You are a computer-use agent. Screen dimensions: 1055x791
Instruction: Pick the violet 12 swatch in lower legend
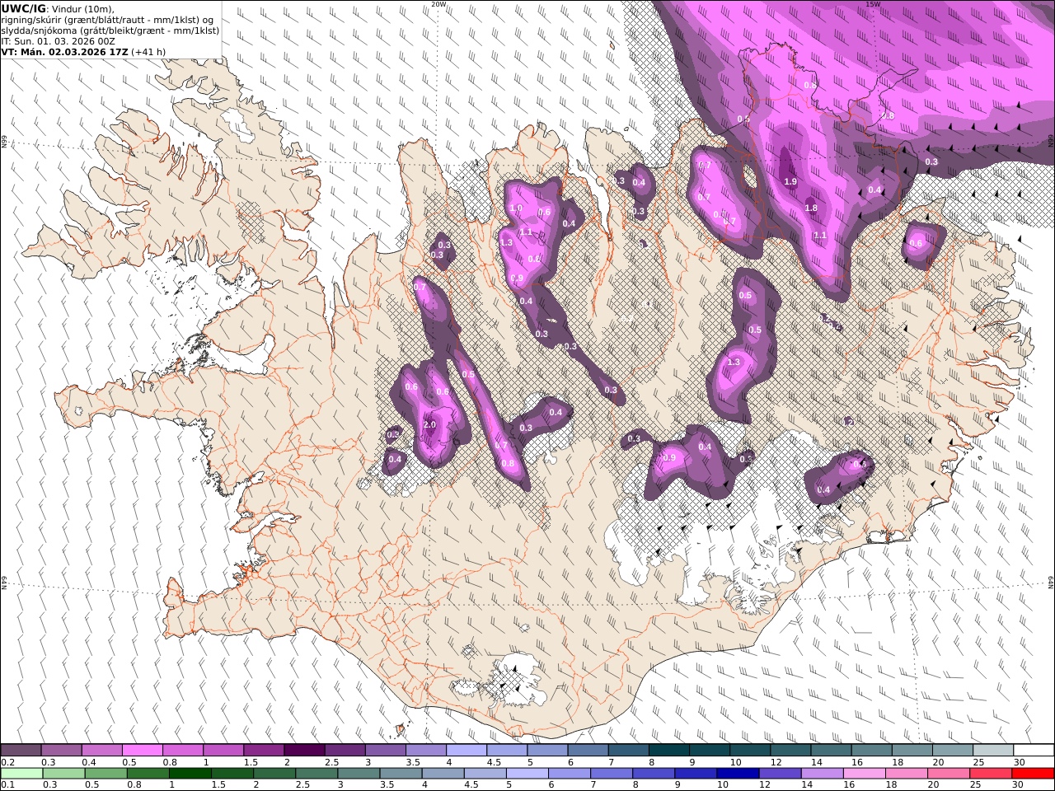click(780, 774)
